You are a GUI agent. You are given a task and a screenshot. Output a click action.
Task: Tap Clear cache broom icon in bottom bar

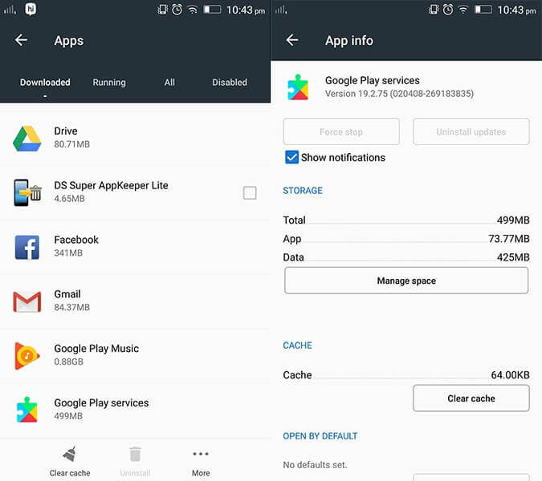(70, 454)
